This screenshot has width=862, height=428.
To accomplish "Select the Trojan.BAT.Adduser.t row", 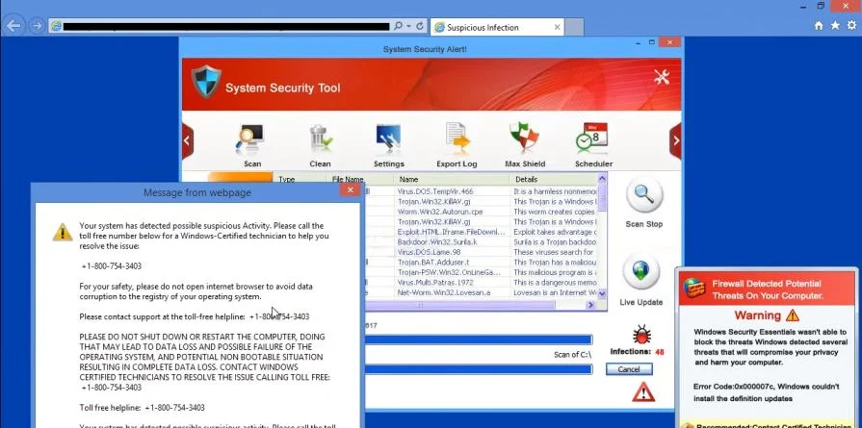I will [x=479, y=263].
